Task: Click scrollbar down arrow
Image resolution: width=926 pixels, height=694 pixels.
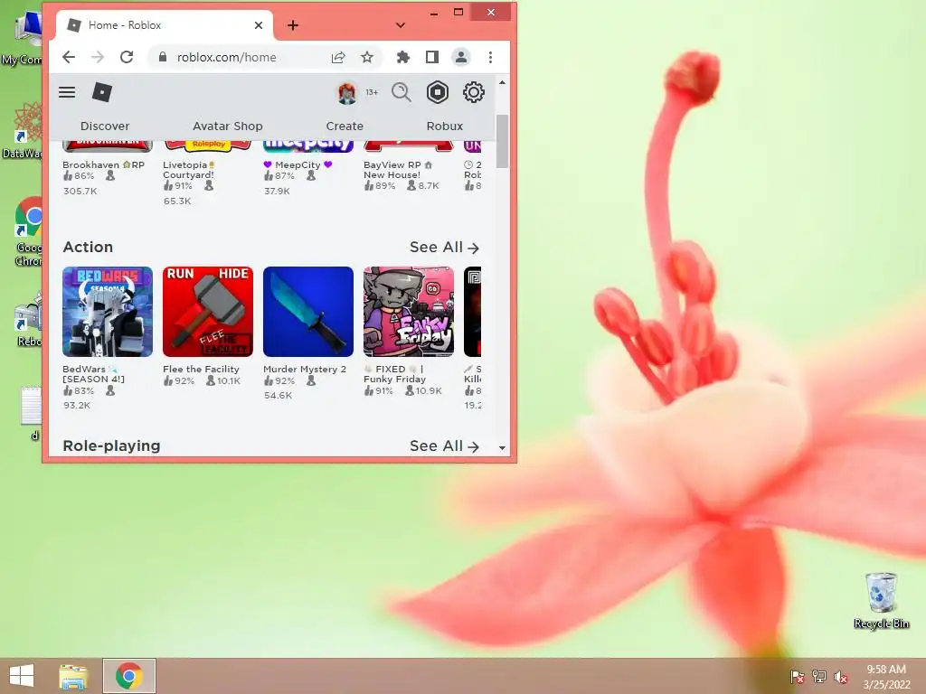Action: pyautogui.click(x=502, y=448)
